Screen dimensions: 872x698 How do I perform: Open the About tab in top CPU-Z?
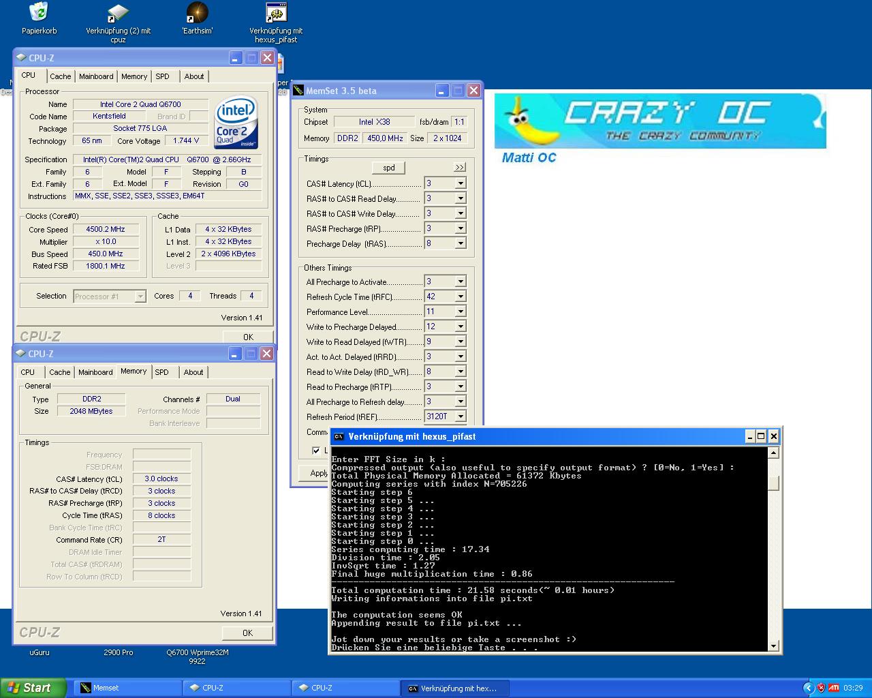pyautogui.click(x=194, y=76)
